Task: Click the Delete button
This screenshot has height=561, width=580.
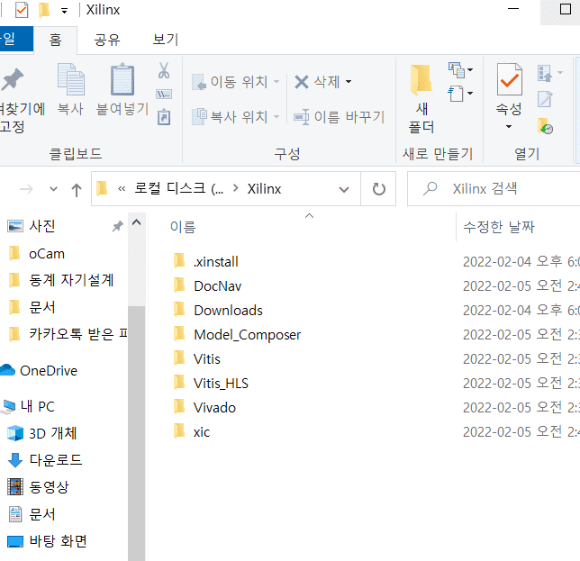Action: [317, 82]
